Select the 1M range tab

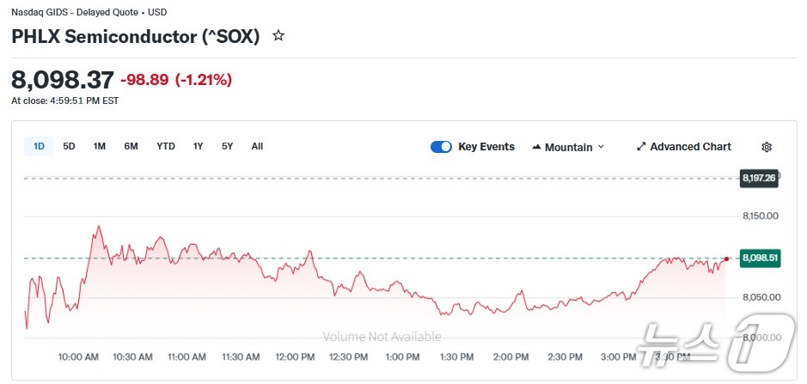[100, 146]
